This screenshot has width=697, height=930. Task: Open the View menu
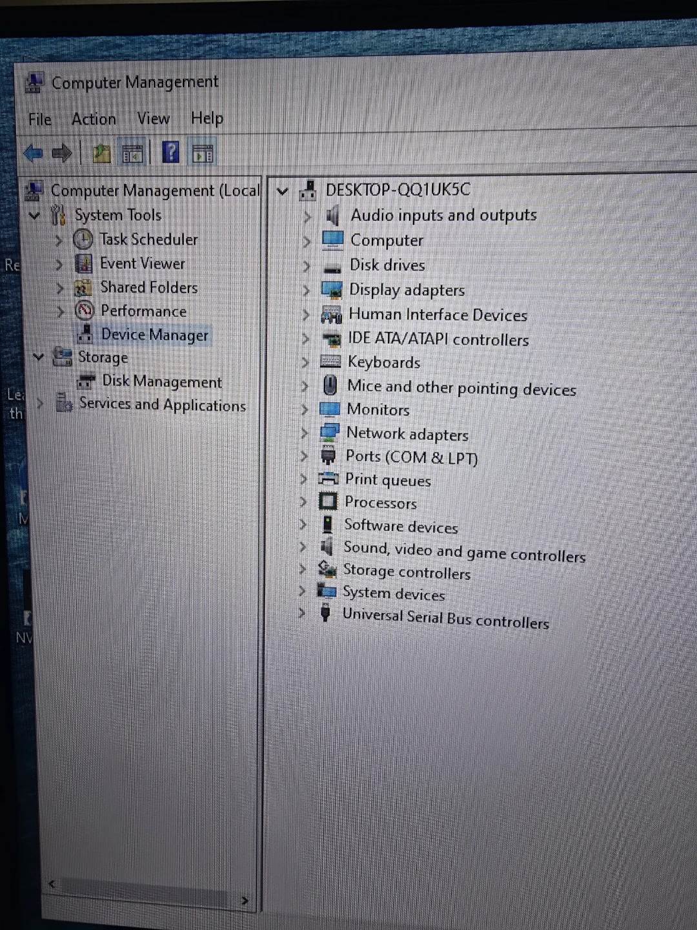[154, 119]
